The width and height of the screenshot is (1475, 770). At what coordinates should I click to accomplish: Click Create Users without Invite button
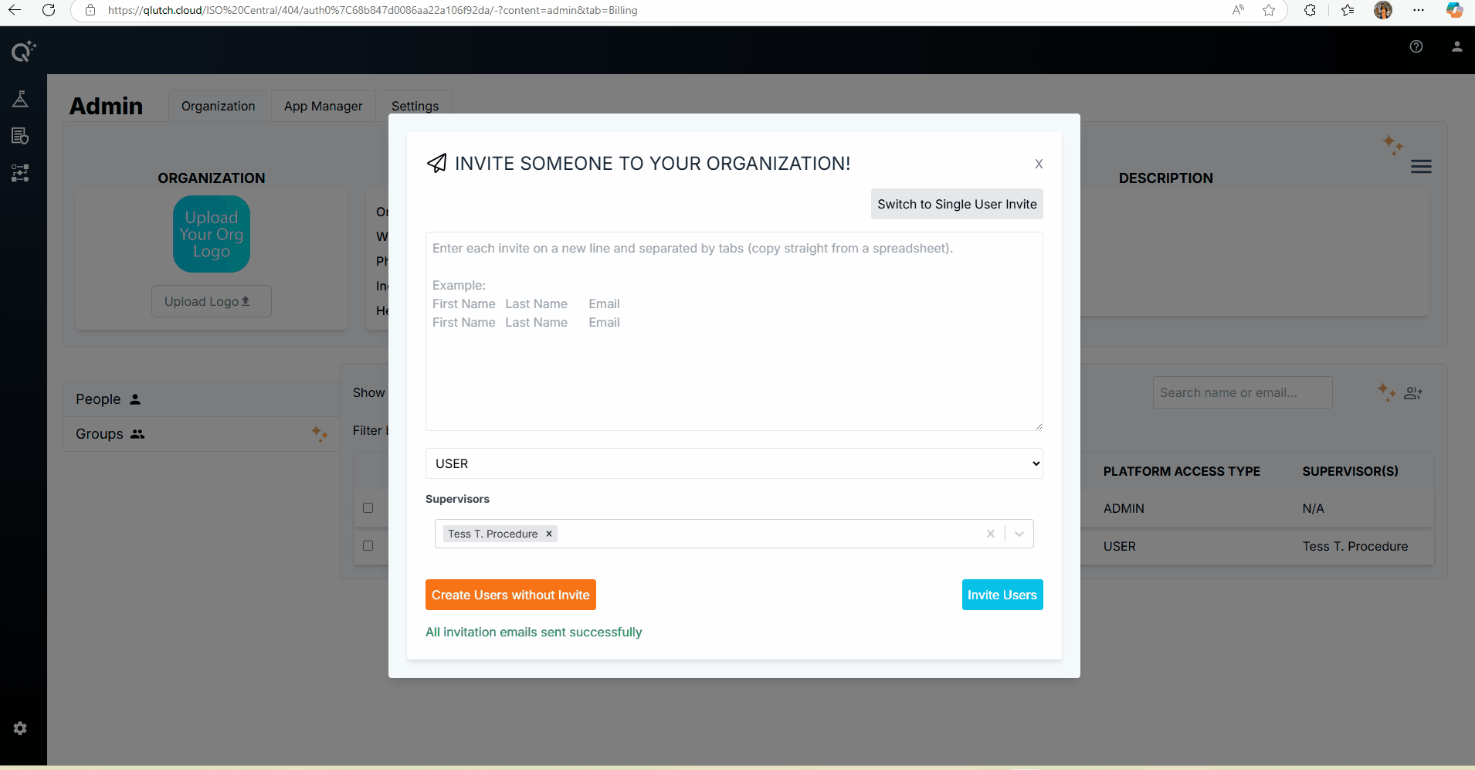[510, 595]
